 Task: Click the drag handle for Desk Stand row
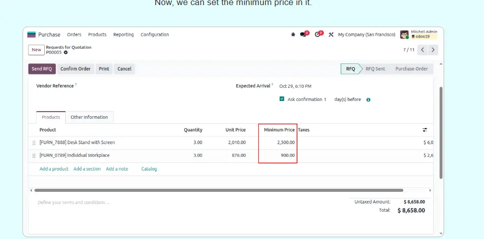pos(34,143)
